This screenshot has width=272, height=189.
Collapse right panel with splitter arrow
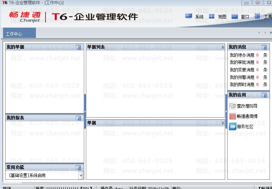226,111
